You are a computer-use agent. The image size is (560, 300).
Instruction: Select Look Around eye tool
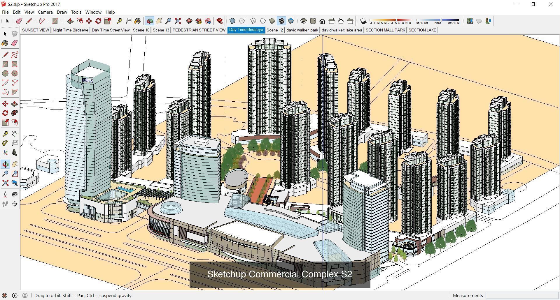point(15,195)
